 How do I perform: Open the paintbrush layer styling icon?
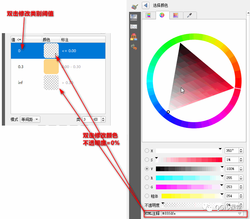click(x=135, y=7)
